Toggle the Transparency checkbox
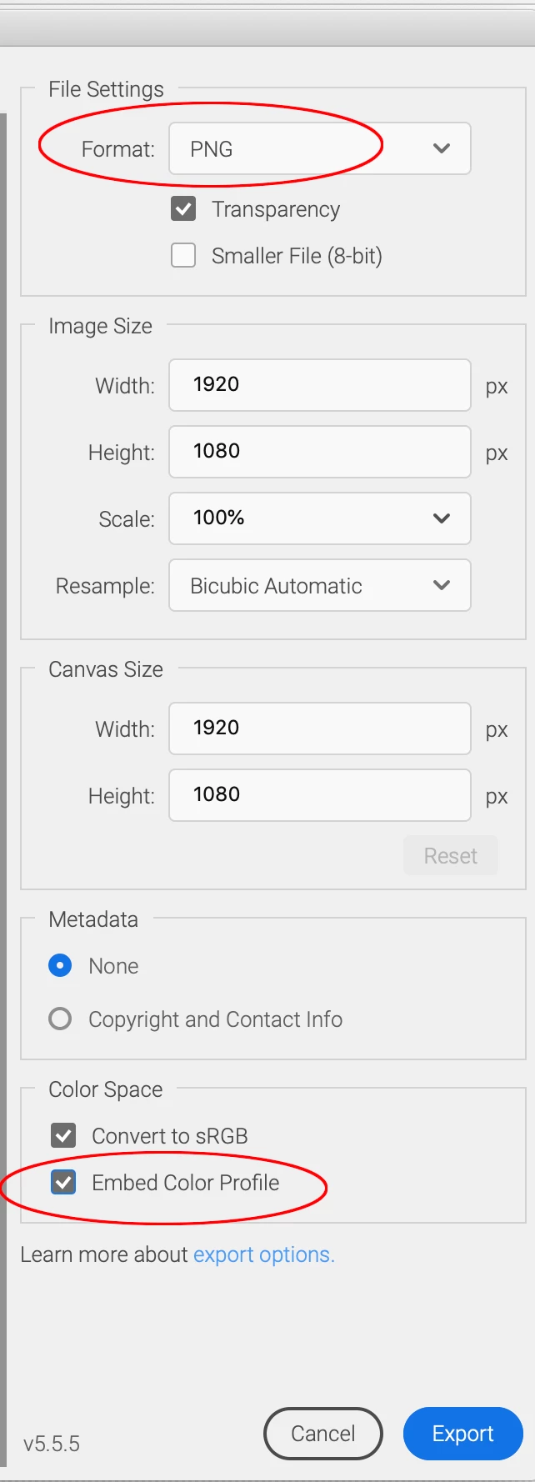The width and height of the screenshot is (535, 1482). [183, 208]
